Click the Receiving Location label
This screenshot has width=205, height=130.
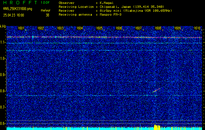point(76,7)
